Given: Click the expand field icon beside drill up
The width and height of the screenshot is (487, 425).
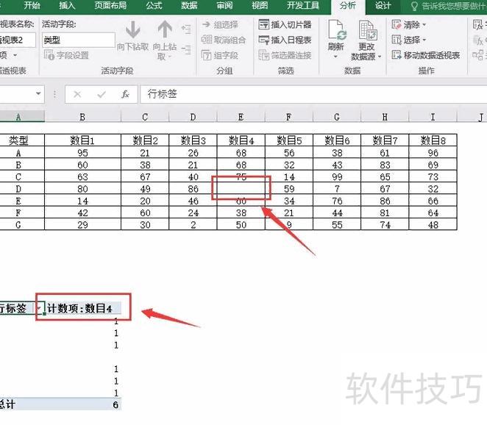Looking at the screenshot, I should pos(186,29).
